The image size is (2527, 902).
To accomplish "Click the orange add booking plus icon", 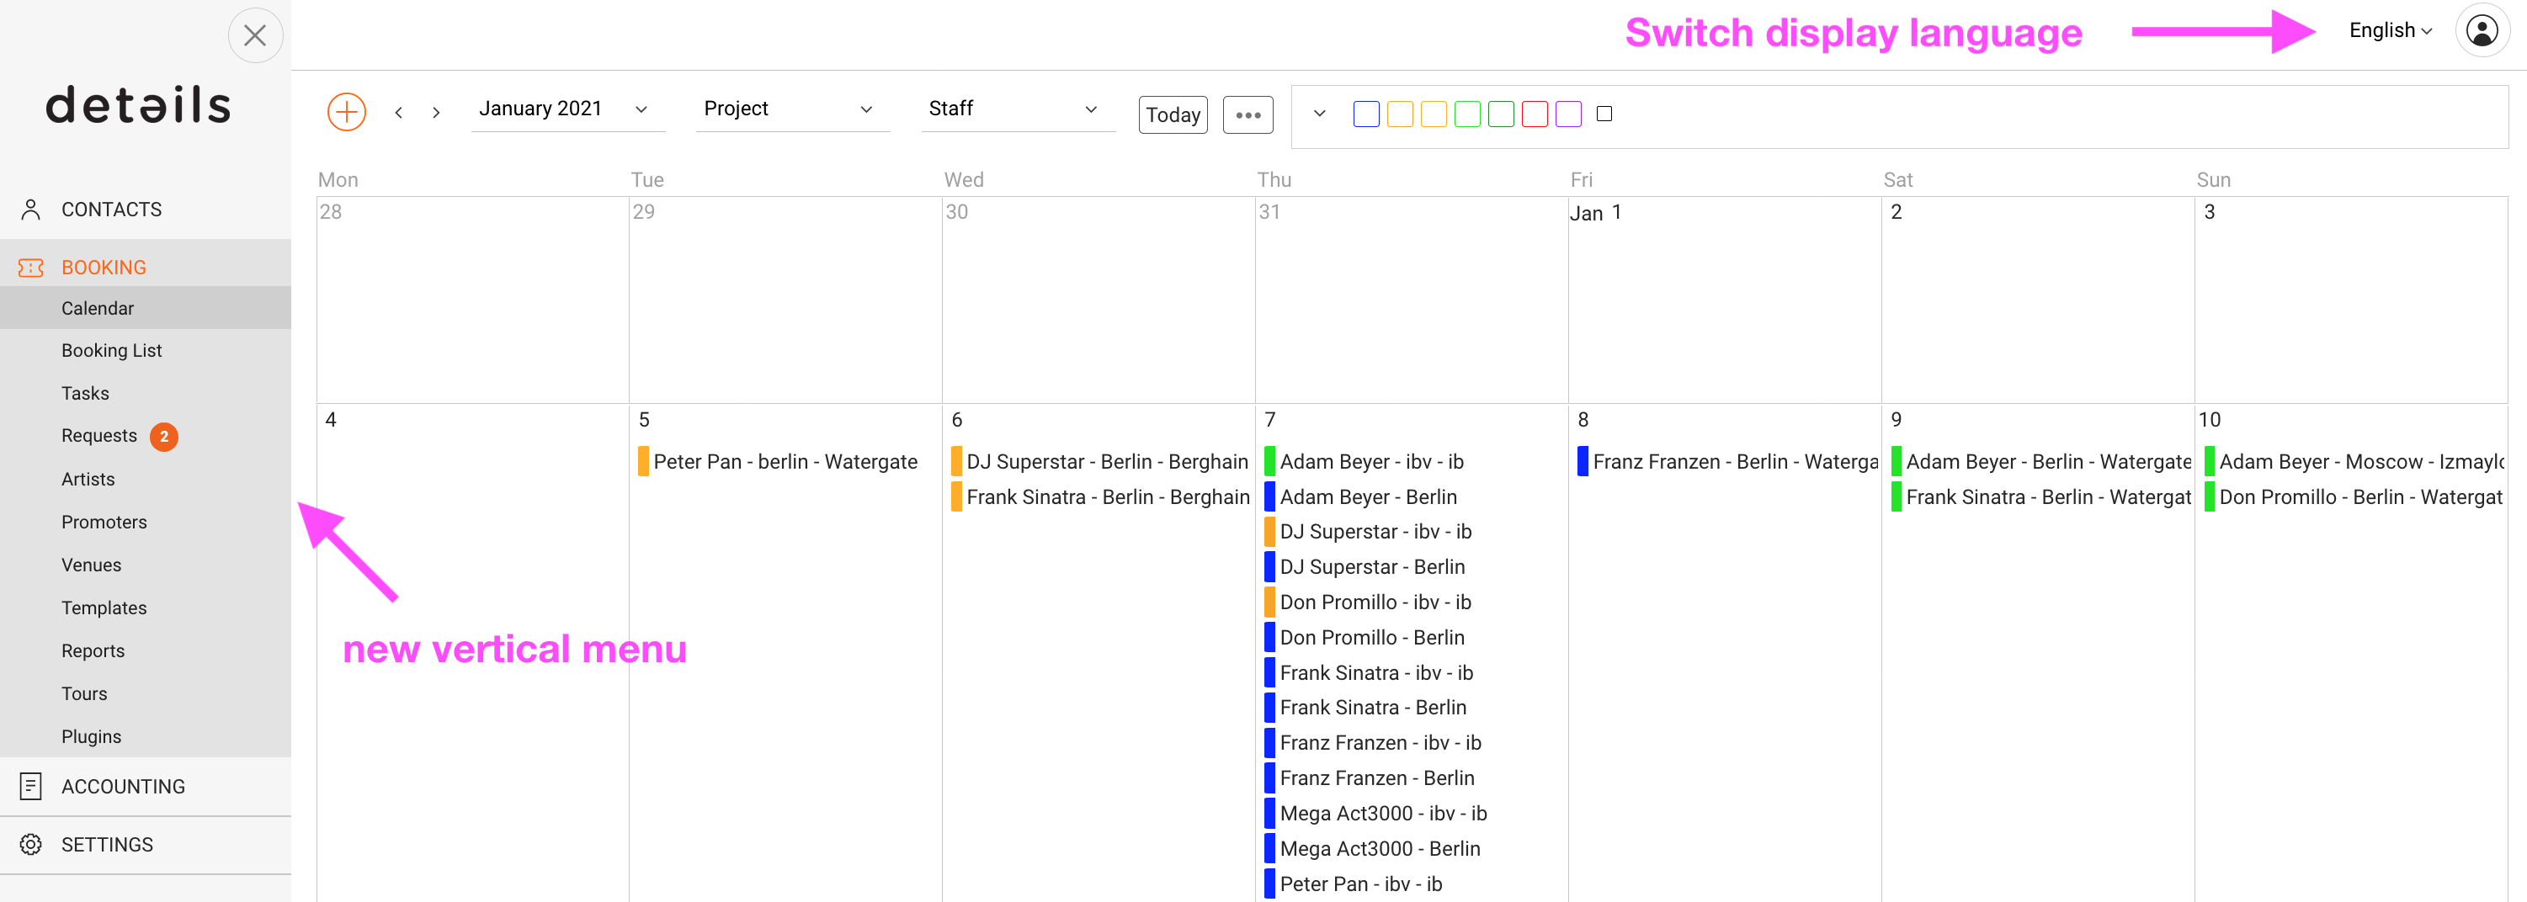I will pos(346,112).
